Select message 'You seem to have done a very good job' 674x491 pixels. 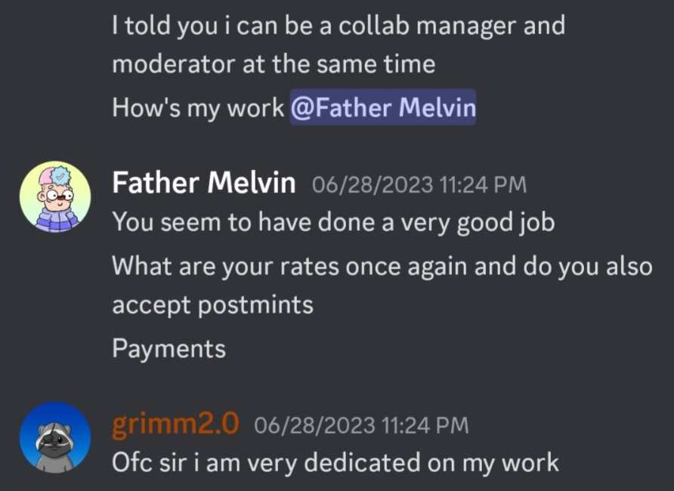click(x=333, y=223)
